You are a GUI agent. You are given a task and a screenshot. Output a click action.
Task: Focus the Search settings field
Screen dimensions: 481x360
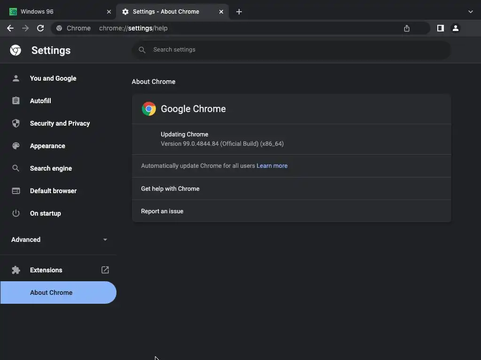point(291,50)
